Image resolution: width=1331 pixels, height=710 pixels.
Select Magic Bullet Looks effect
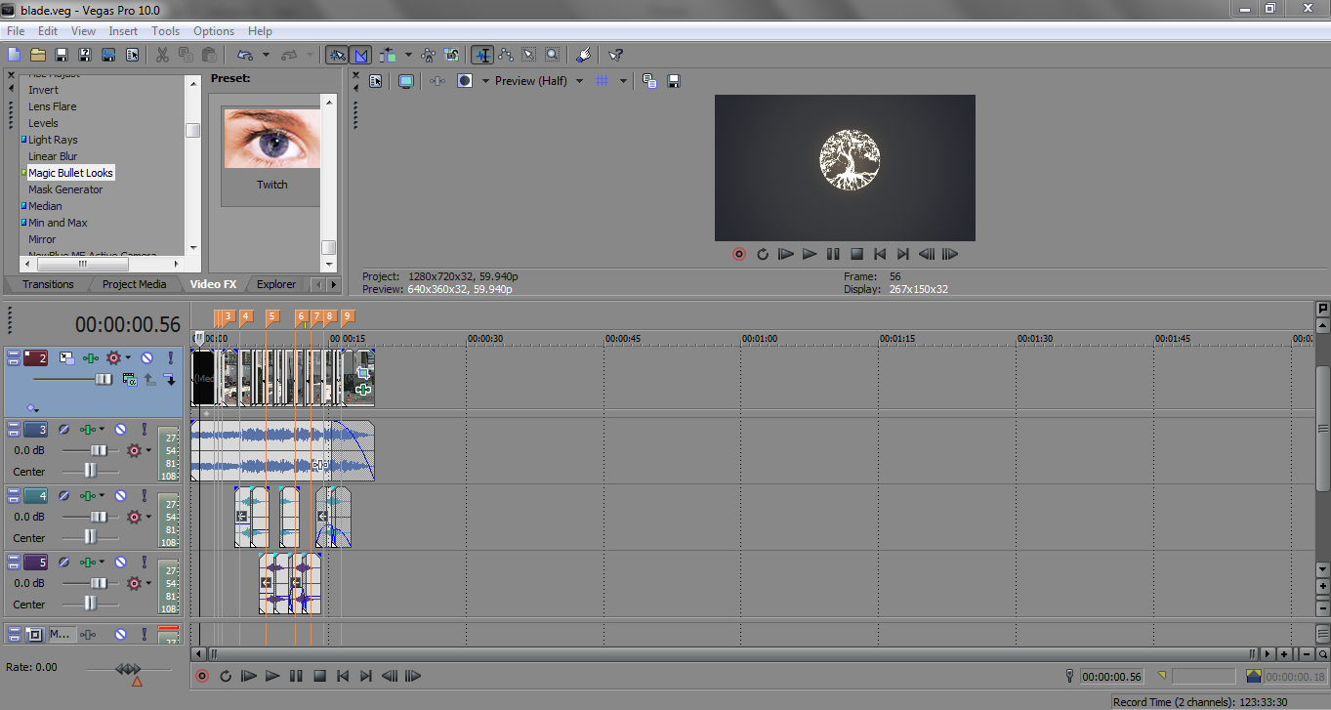click(x=70, y=173)
